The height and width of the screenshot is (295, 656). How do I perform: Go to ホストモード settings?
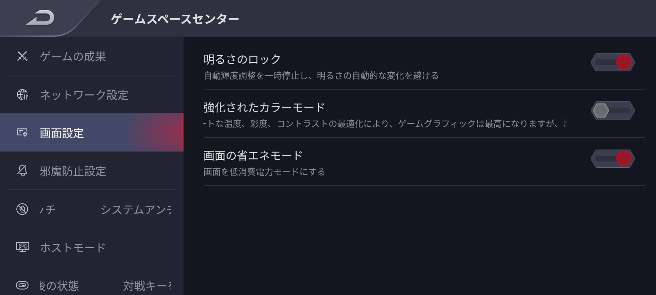click(73, 248)
